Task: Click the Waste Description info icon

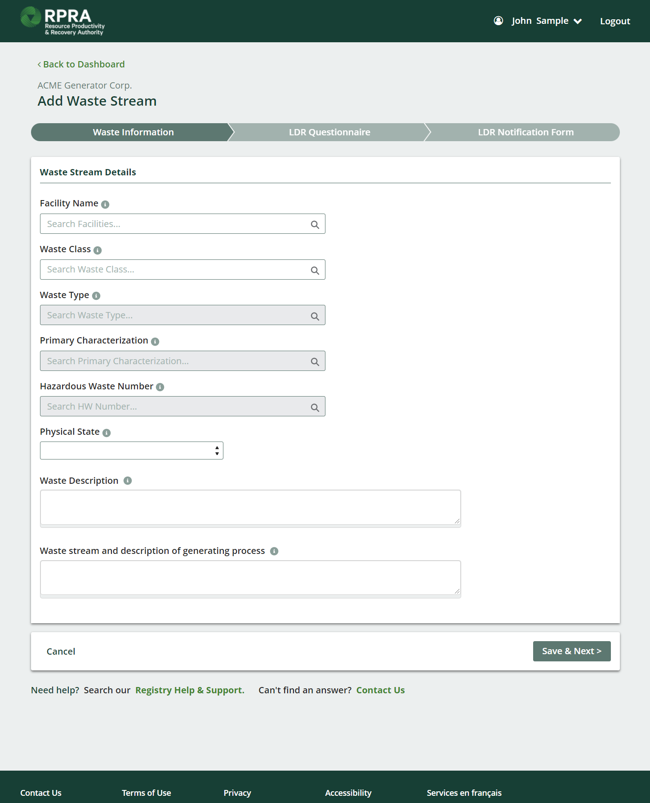Action: click(128, 481)
